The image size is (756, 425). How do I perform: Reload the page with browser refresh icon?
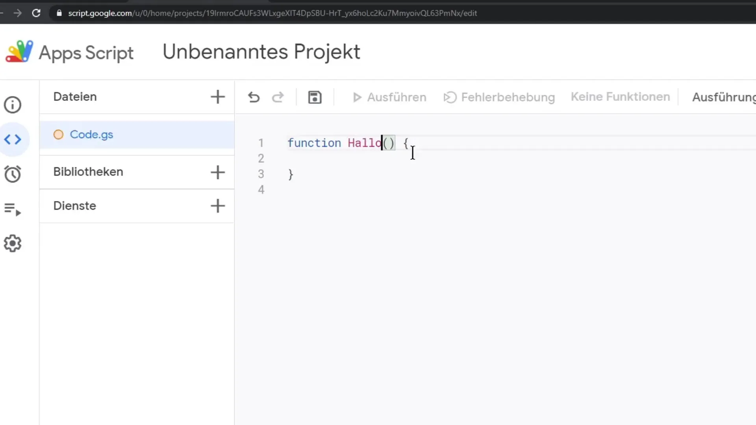pyautogui.click(x=36, y=13)
